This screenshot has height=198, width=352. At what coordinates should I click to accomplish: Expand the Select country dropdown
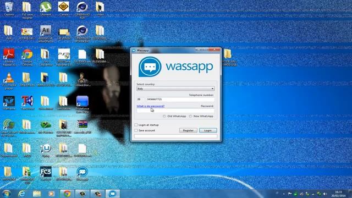(175, 89)
